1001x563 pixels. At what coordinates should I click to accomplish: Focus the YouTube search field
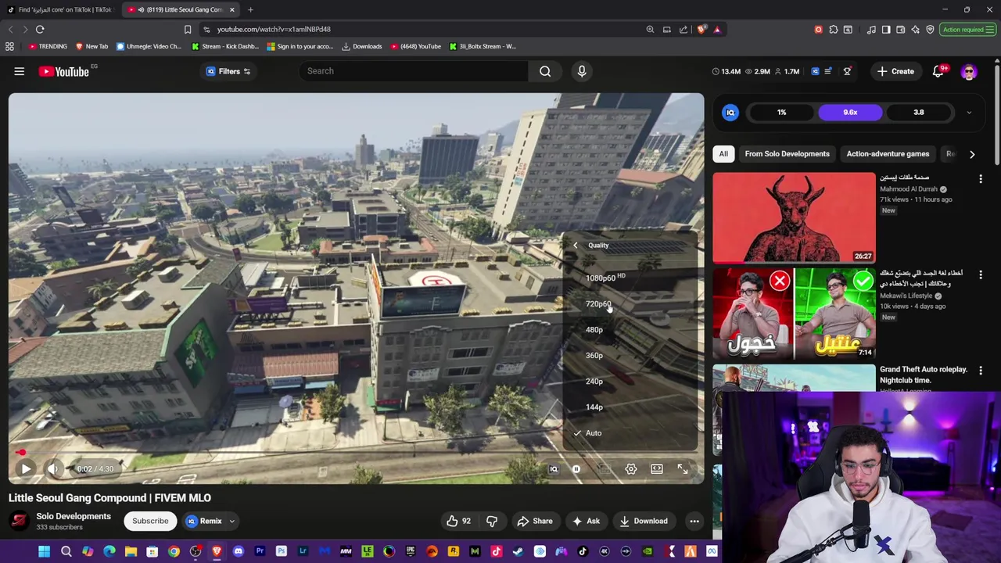[x=413, y=71]
